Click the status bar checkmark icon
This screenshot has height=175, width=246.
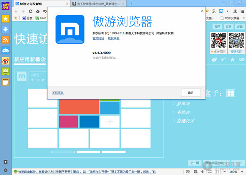188,172
